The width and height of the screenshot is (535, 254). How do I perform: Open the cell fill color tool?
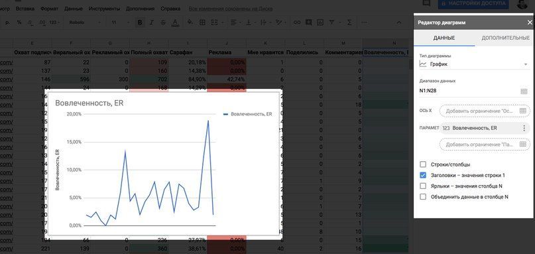[190, 23]
